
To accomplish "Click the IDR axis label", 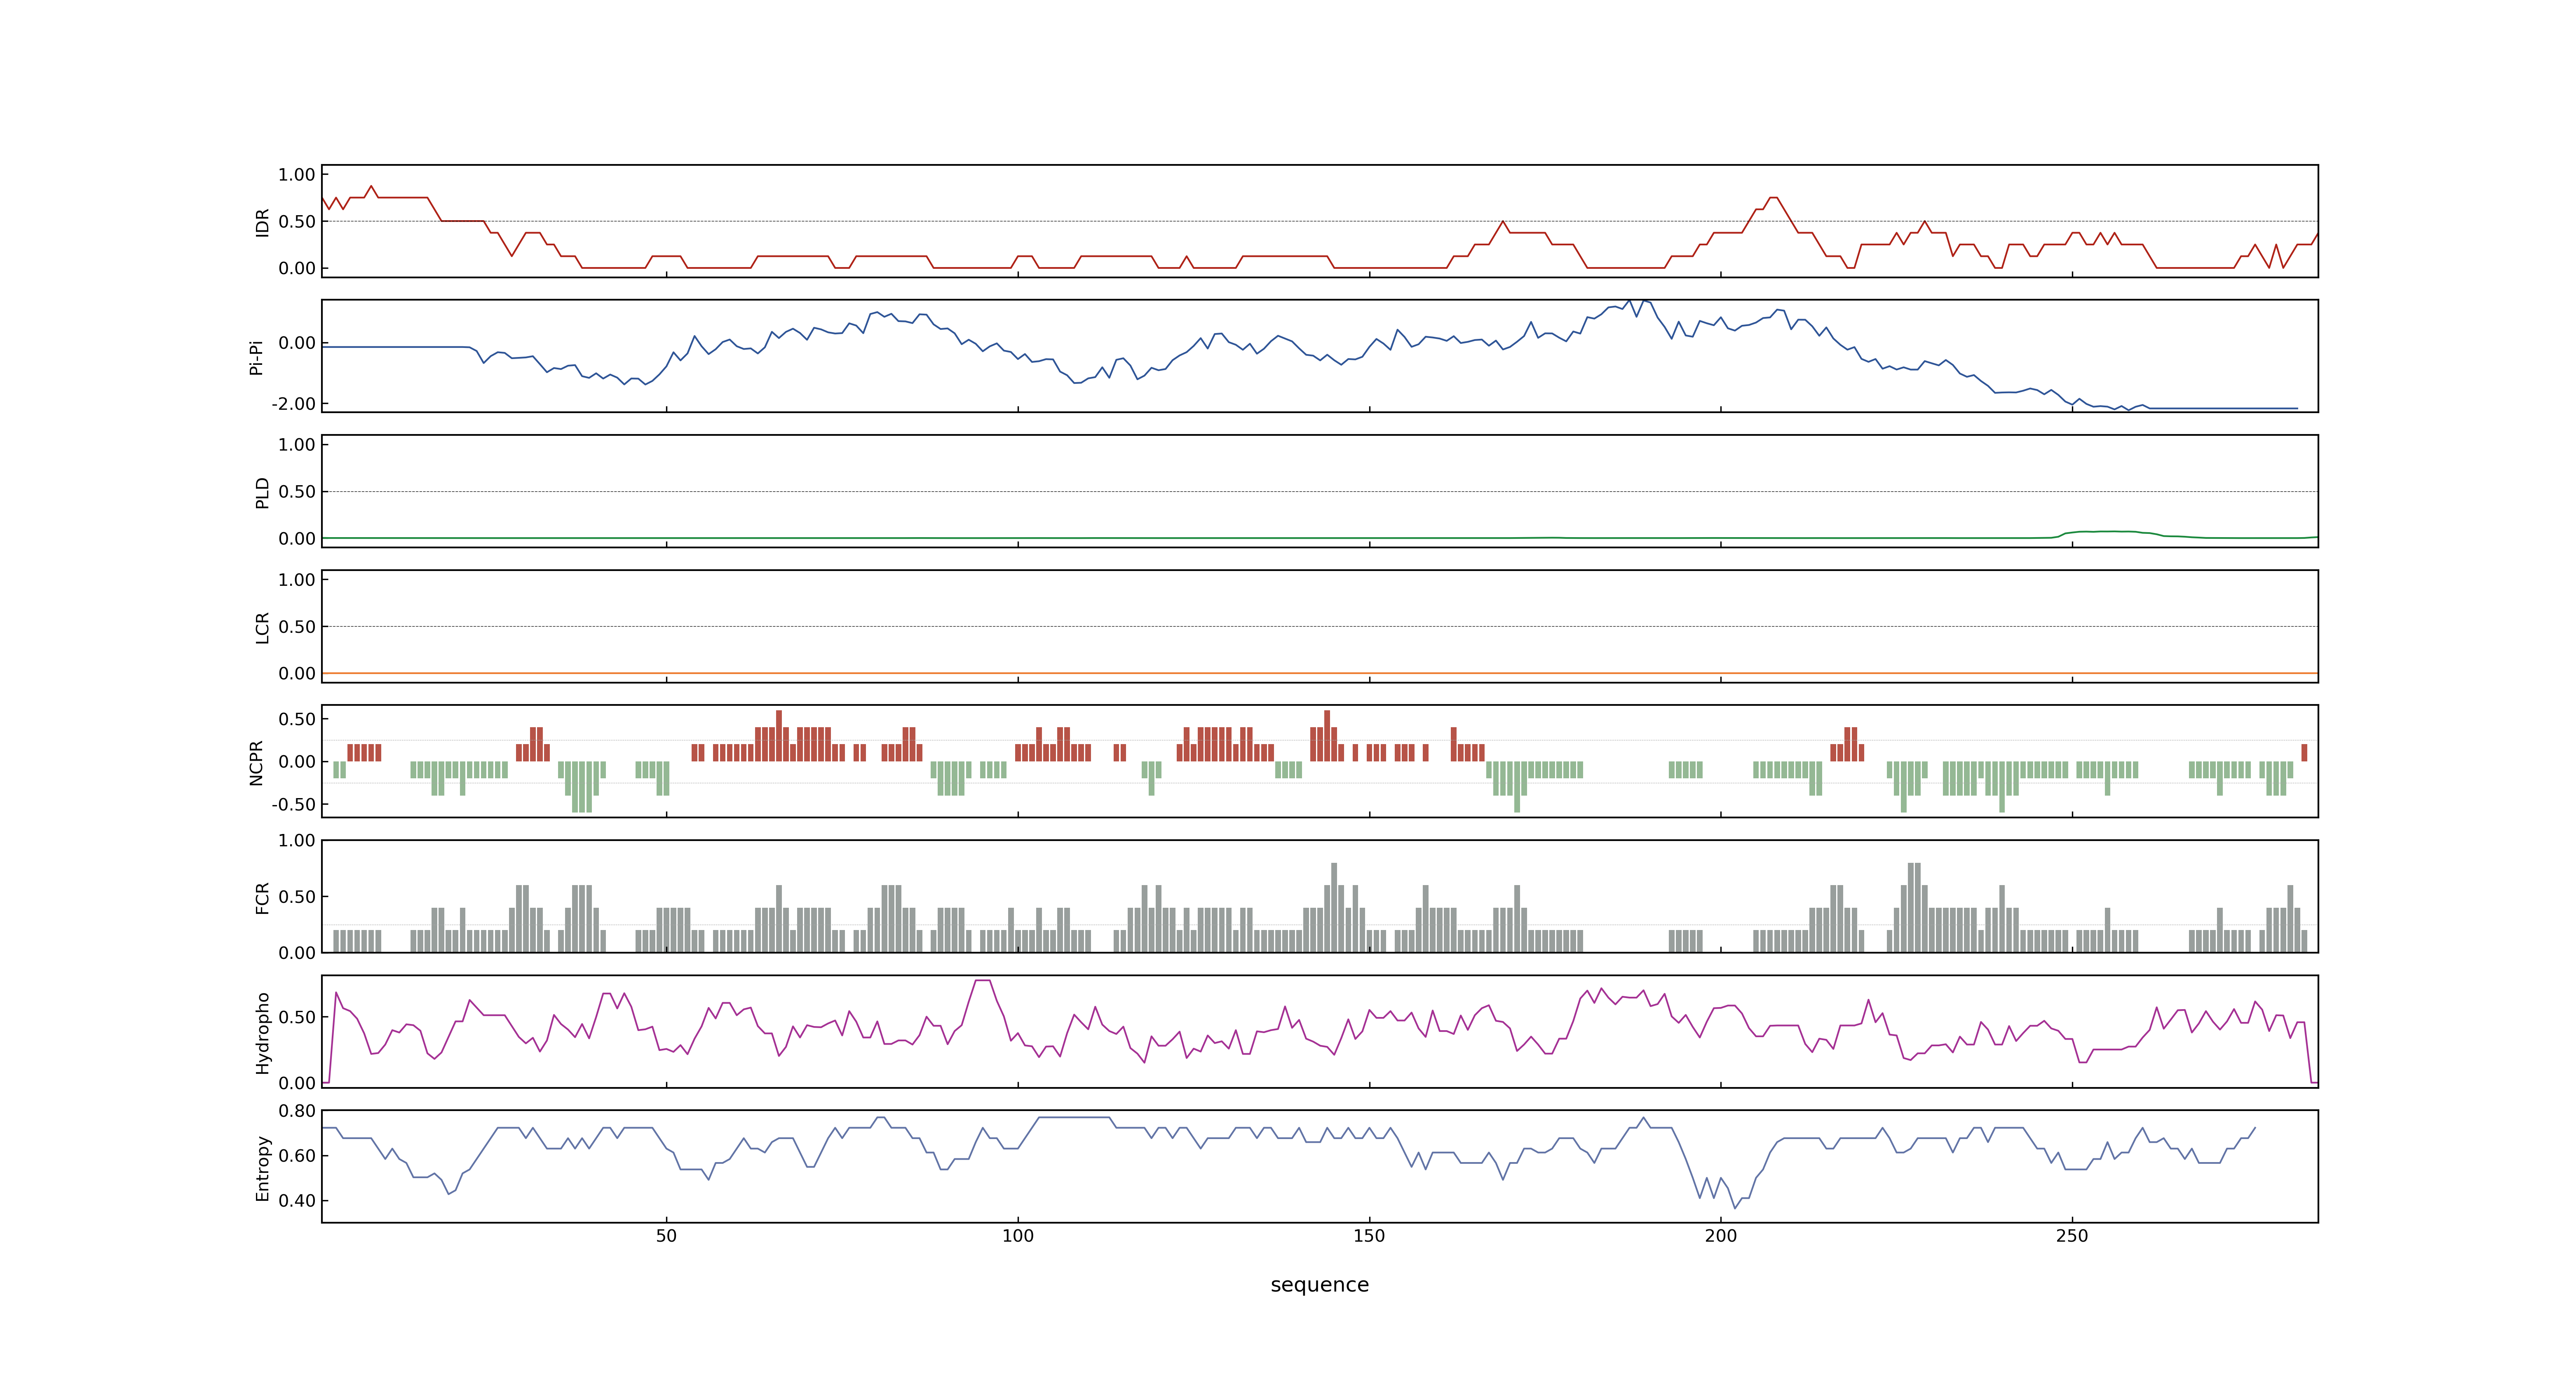I will (263, 222).
